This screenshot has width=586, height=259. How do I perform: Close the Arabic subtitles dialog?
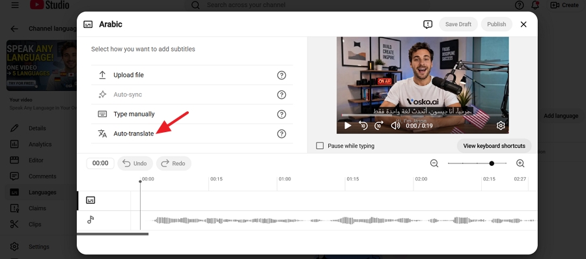523,24
